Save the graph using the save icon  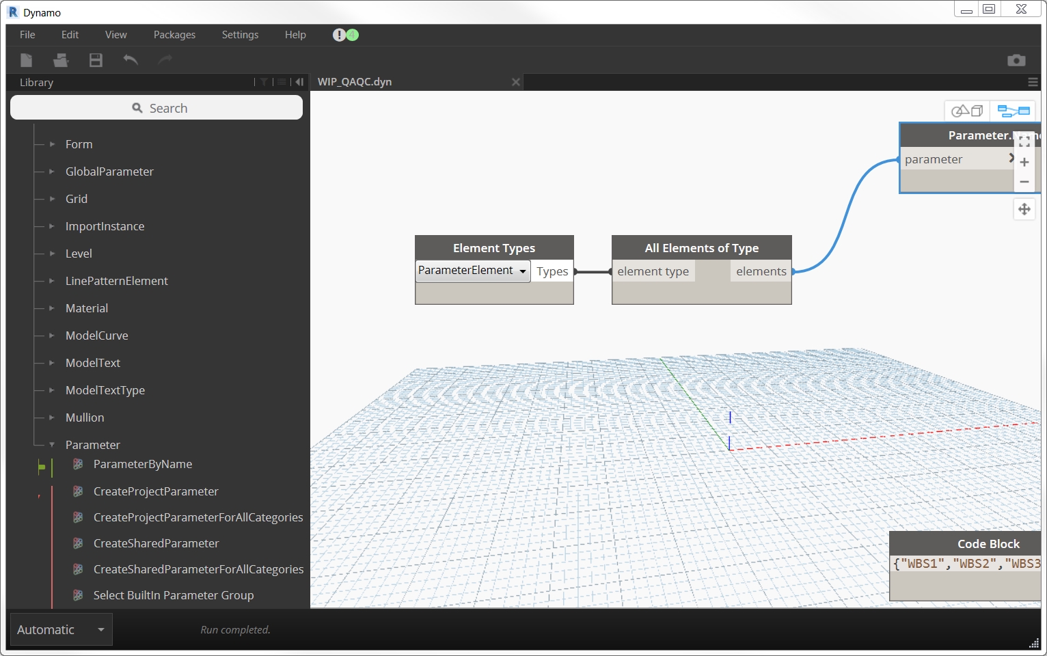[96, 60]
